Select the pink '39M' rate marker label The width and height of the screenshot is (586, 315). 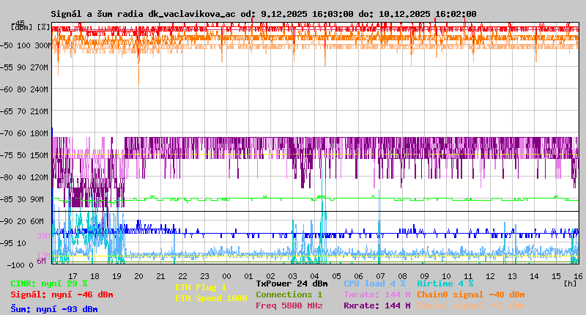pos(44,236)
